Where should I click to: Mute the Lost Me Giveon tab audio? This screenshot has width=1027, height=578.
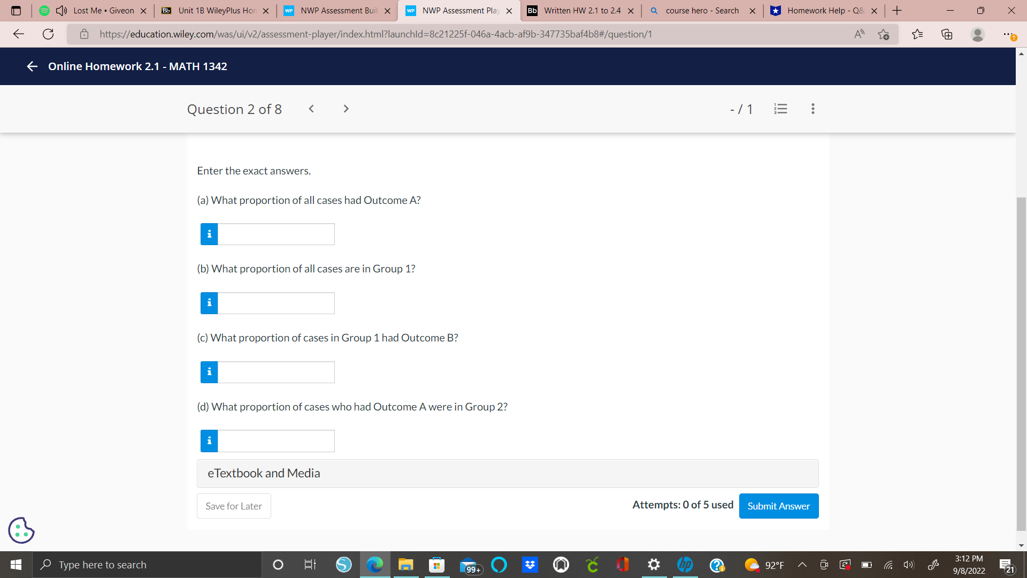62,11
